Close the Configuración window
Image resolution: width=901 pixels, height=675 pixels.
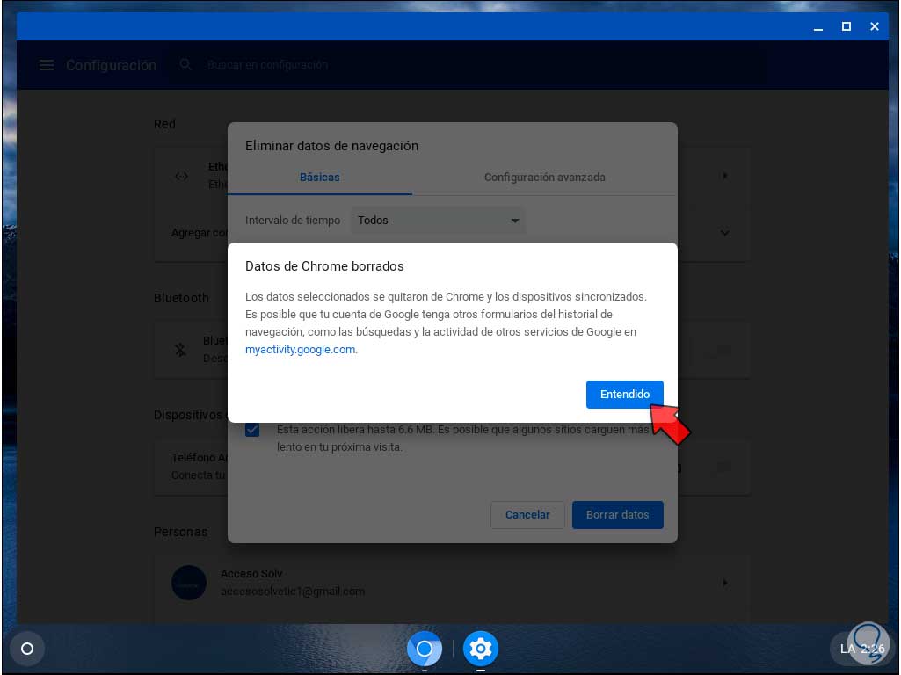(x=875, y=26)
